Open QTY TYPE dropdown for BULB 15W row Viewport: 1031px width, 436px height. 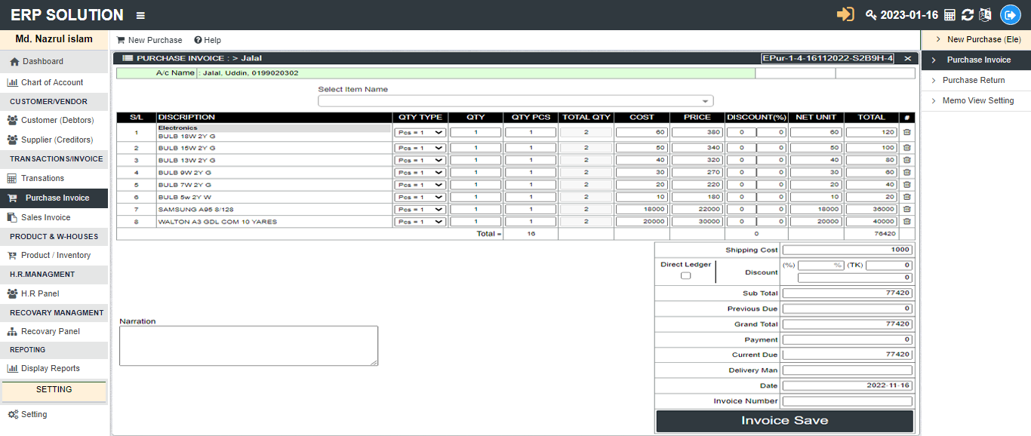(x=420, y=148)
